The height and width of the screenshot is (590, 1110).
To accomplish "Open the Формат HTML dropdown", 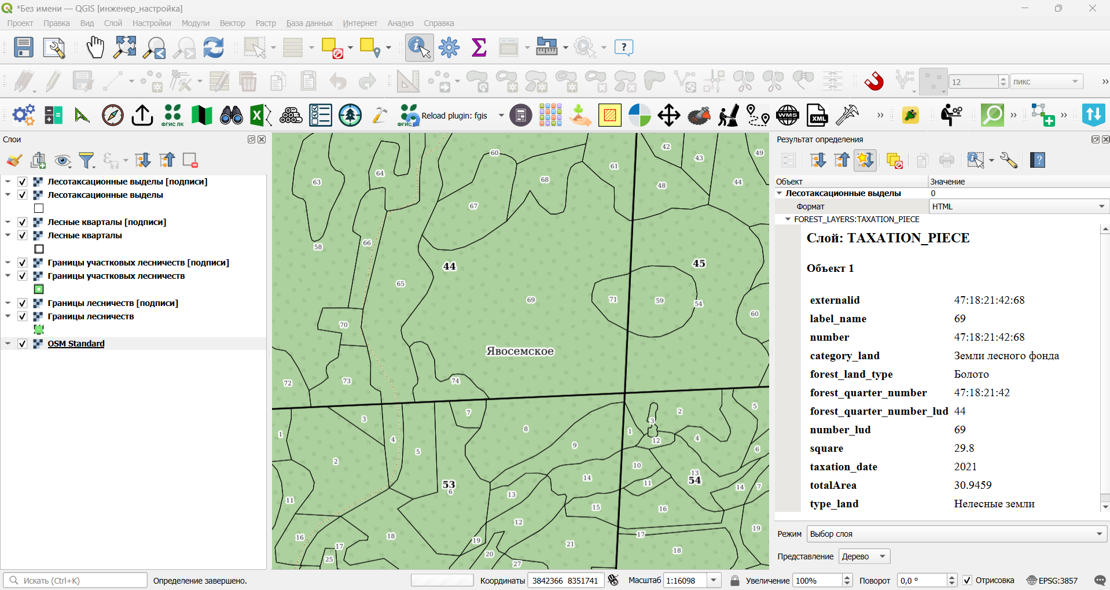I will (x=1019, y=207).
